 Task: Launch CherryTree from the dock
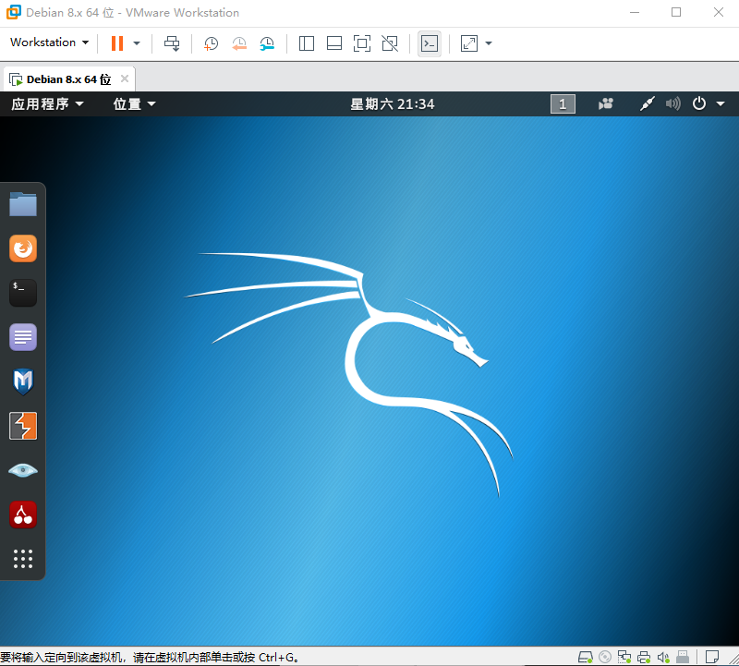click(23, 515)
